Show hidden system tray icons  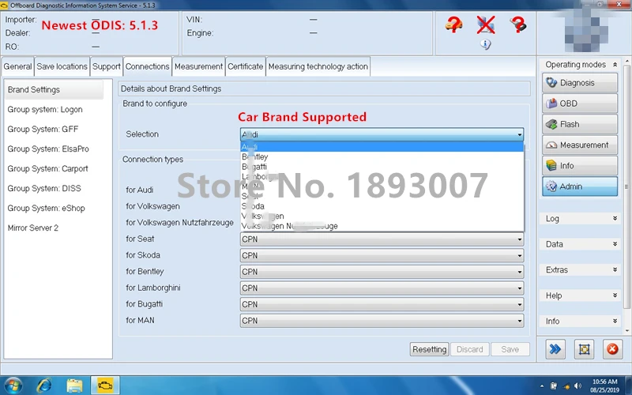(x=542, y=386)
